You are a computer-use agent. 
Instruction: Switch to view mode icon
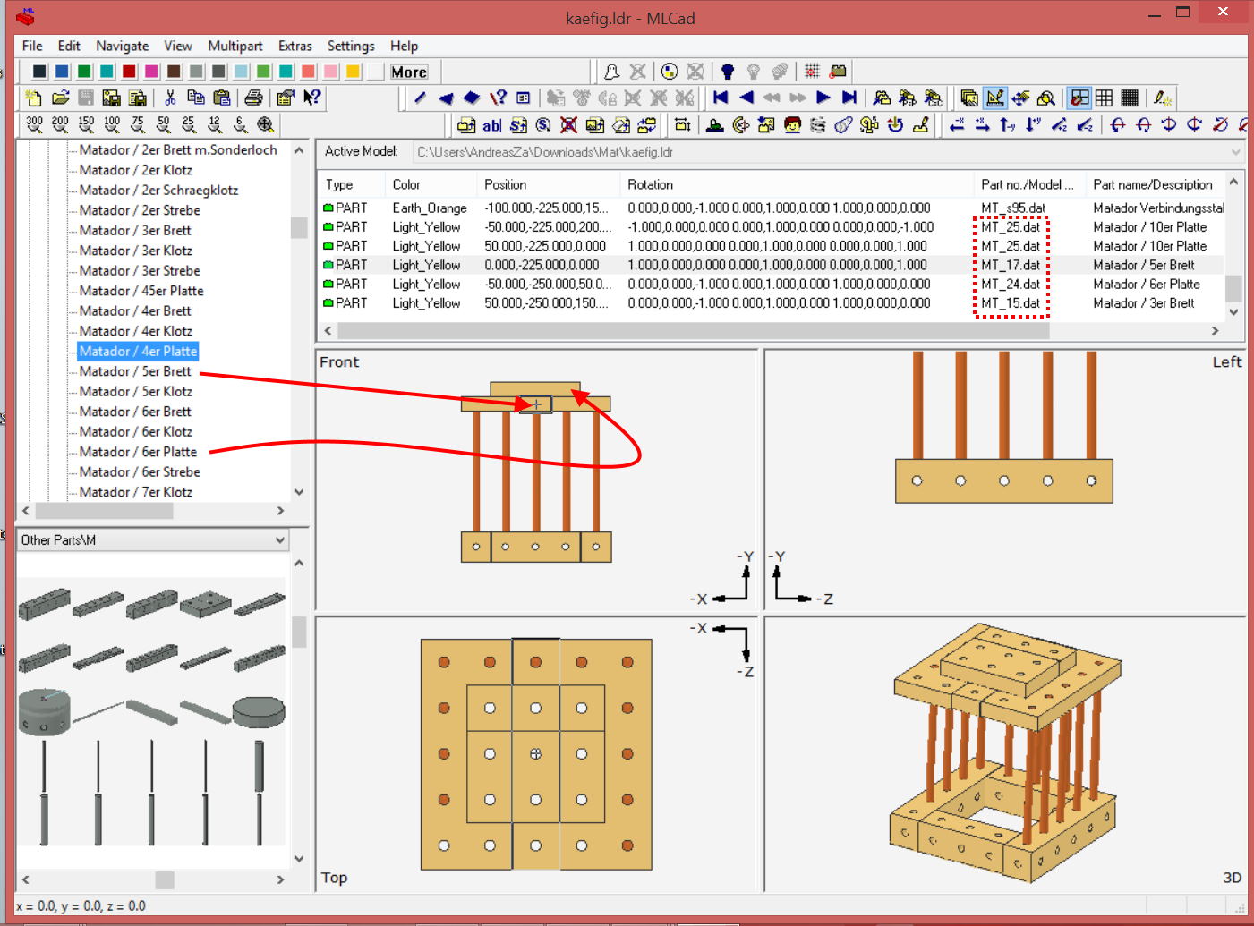[x=969, y=98]
